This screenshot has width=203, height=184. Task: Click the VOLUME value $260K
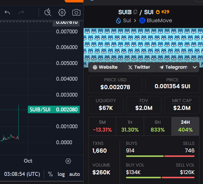click(101, 172)
